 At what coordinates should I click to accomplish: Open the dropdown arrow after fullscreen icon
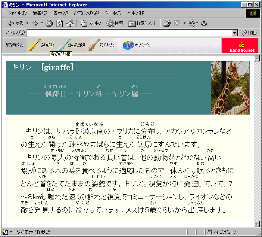click(x=184, y=23)
